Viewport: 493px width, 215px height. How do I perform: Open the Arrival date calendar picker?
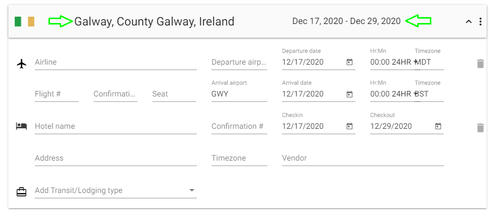pyautogui.click(x=350, y=94)
